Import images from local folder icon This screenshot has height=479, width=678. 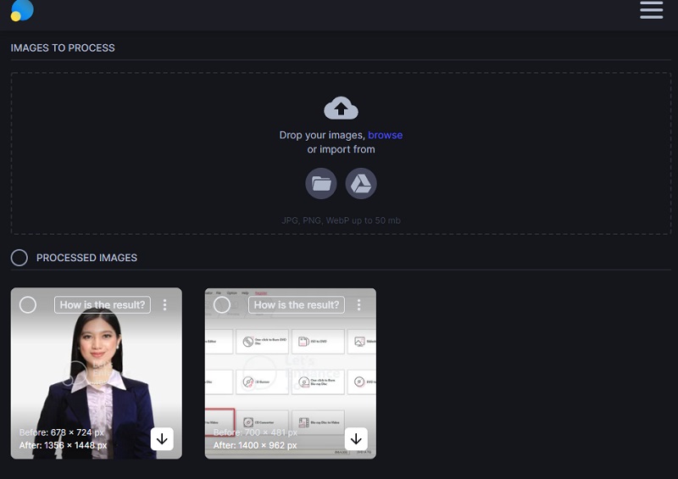(x=321, y=183)
